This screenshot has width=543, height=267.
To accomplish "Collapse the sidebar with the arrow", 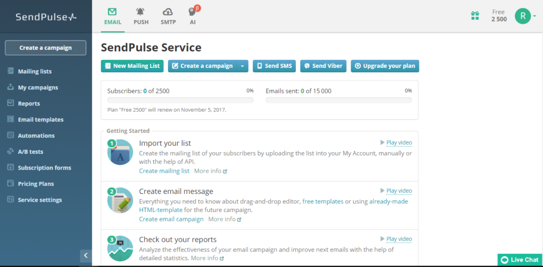I will [x=86, y=256].
